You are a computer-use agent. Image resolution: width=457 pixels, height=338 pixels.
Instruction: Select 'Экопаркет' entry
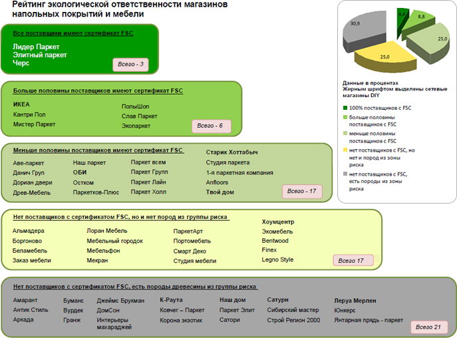coord(136,126)
